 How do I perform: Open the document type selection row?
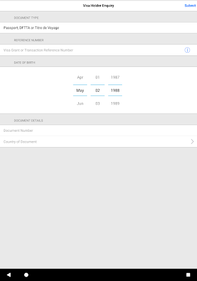point(99,28)
